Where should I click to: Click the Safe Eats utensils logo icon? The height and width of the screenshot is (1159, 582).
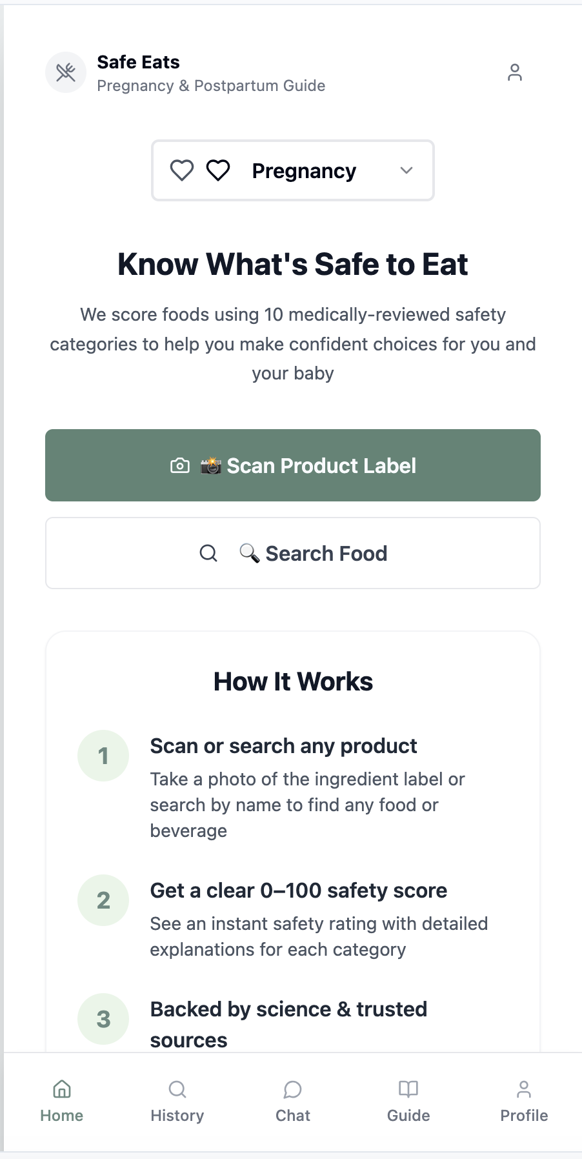pos(66,72)
